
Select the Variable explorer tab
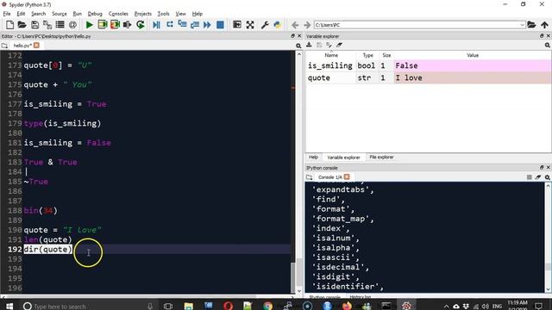click(x=343, y=158)
